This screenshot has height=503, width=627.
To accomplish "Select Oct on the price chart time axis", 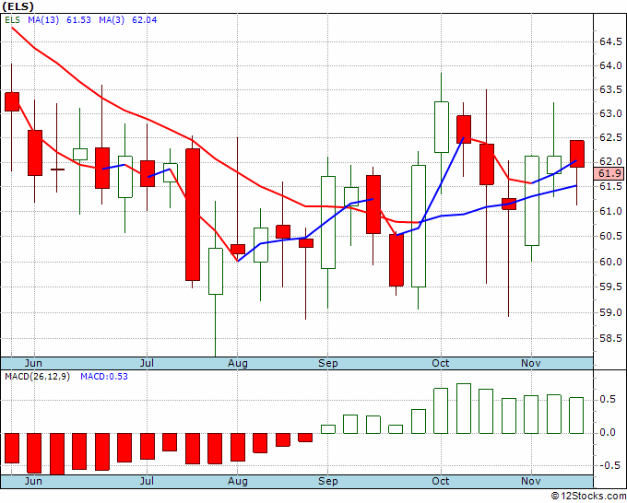I will [x=441, y=363].
